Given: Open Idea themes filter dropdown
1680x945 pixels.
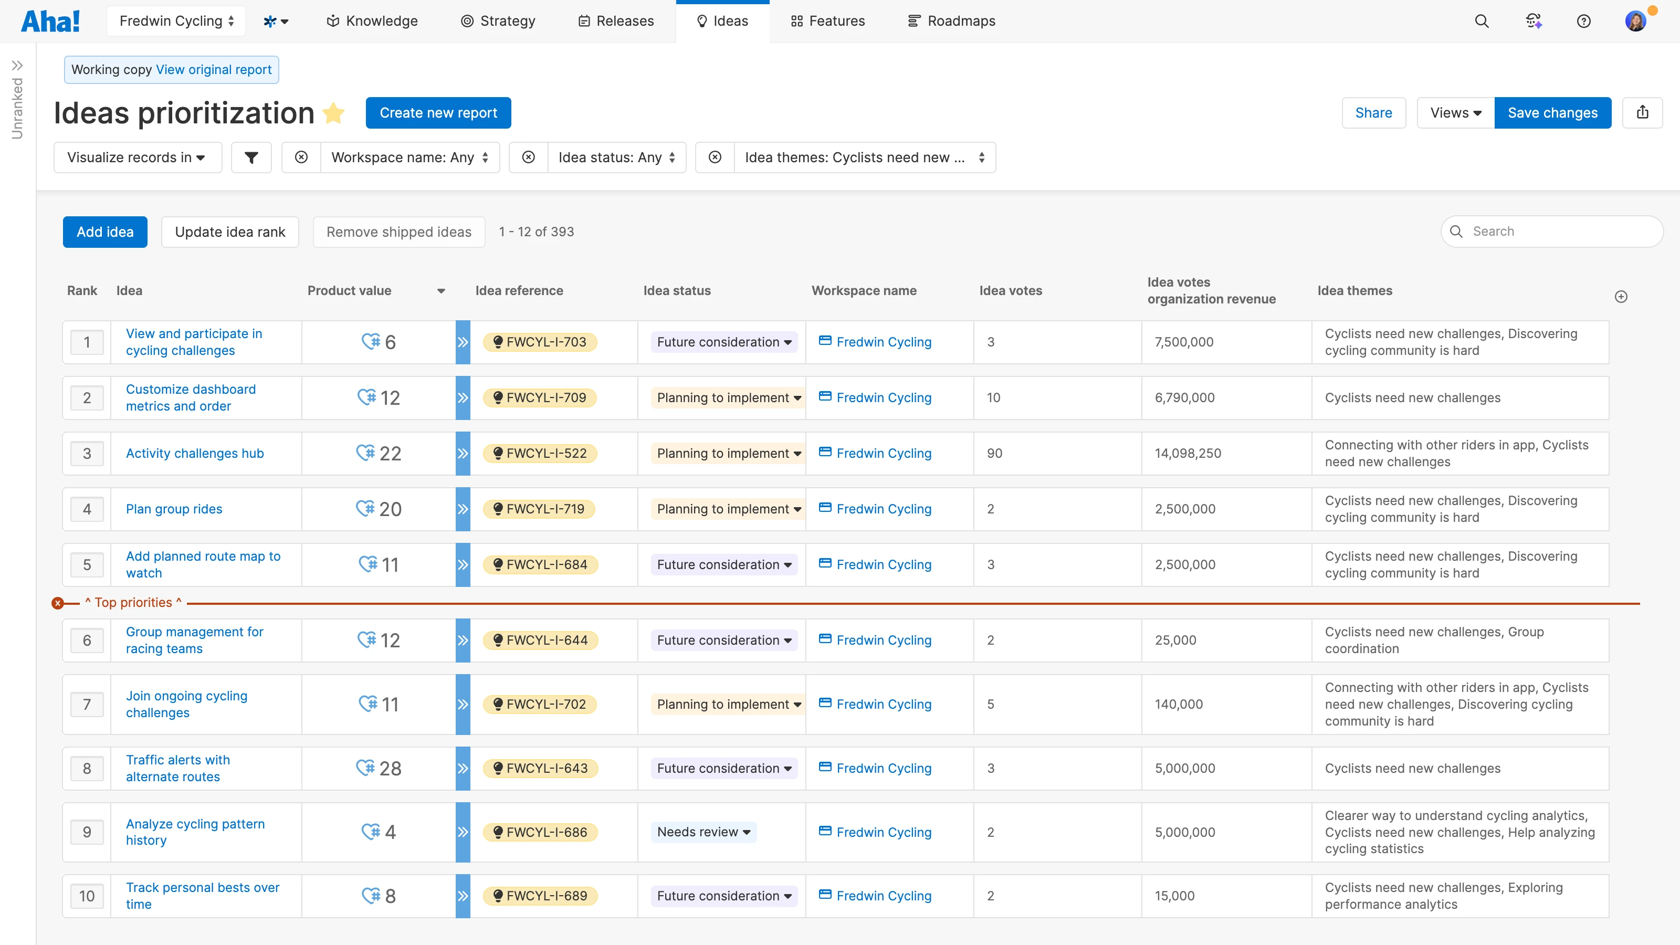Looking at the screenshot, I should [x=865, y=157].
